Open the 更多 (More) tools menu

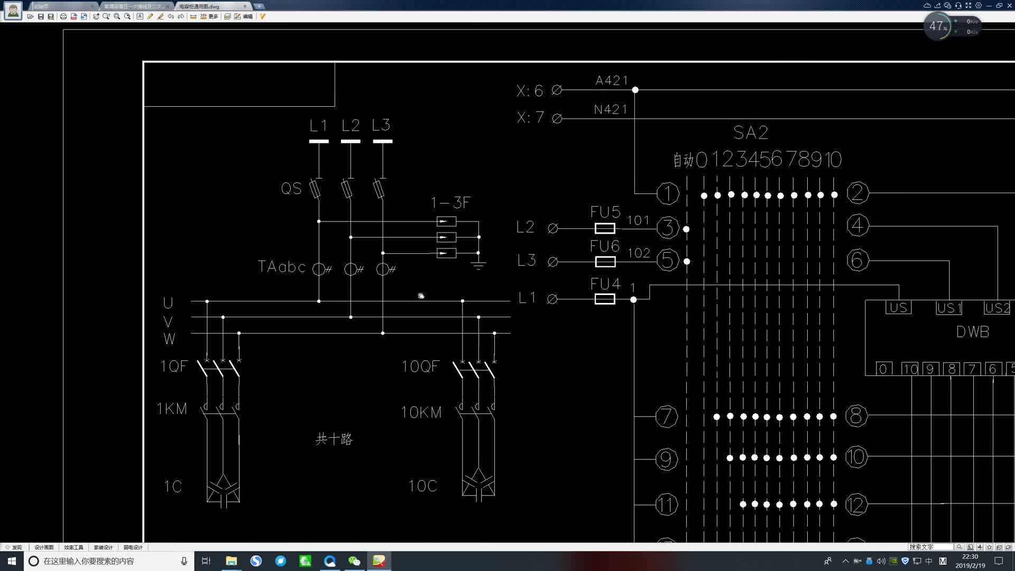click(209, 16)
